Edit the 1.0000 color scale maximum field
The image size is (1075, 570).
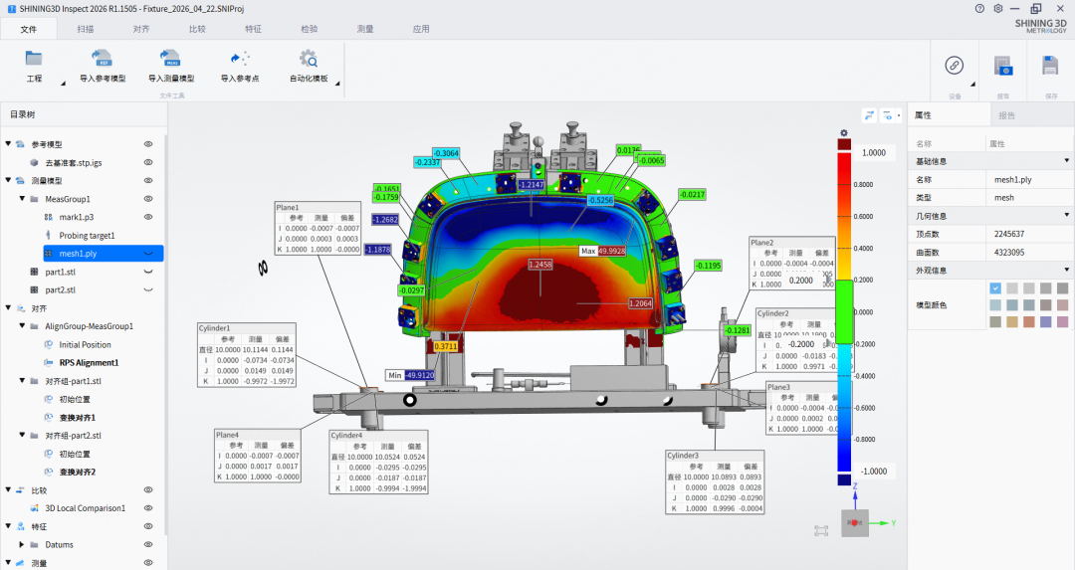click(x=874, y=153)
